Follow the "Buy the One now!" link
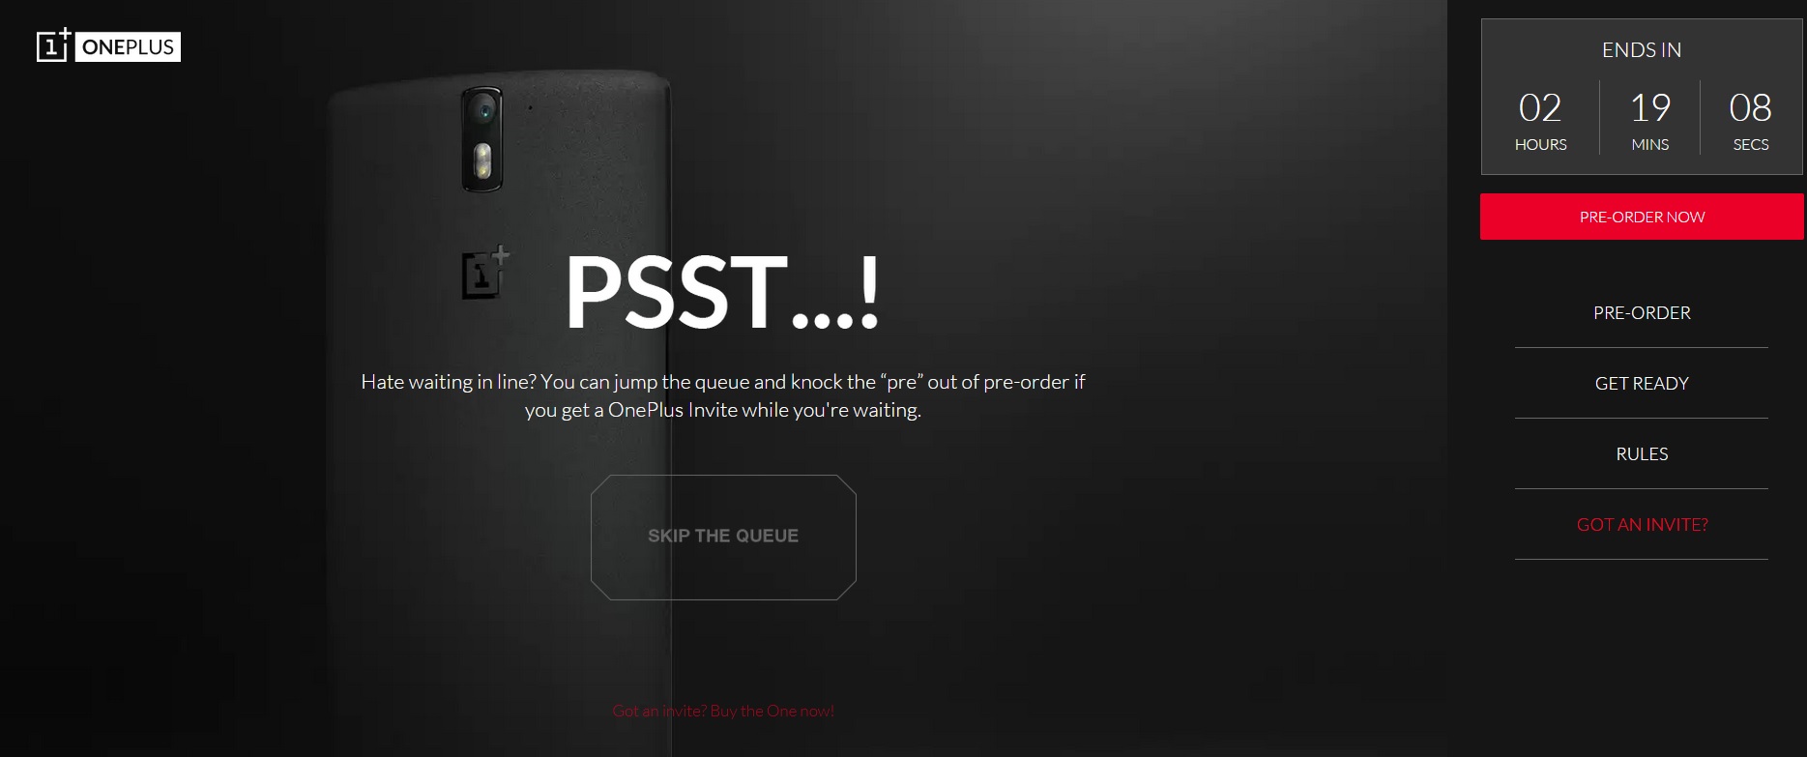 coord(772,711)
